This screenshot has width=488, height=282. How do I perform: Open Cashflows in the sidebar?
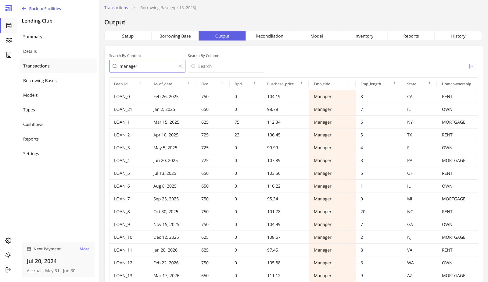coord(33,124)
